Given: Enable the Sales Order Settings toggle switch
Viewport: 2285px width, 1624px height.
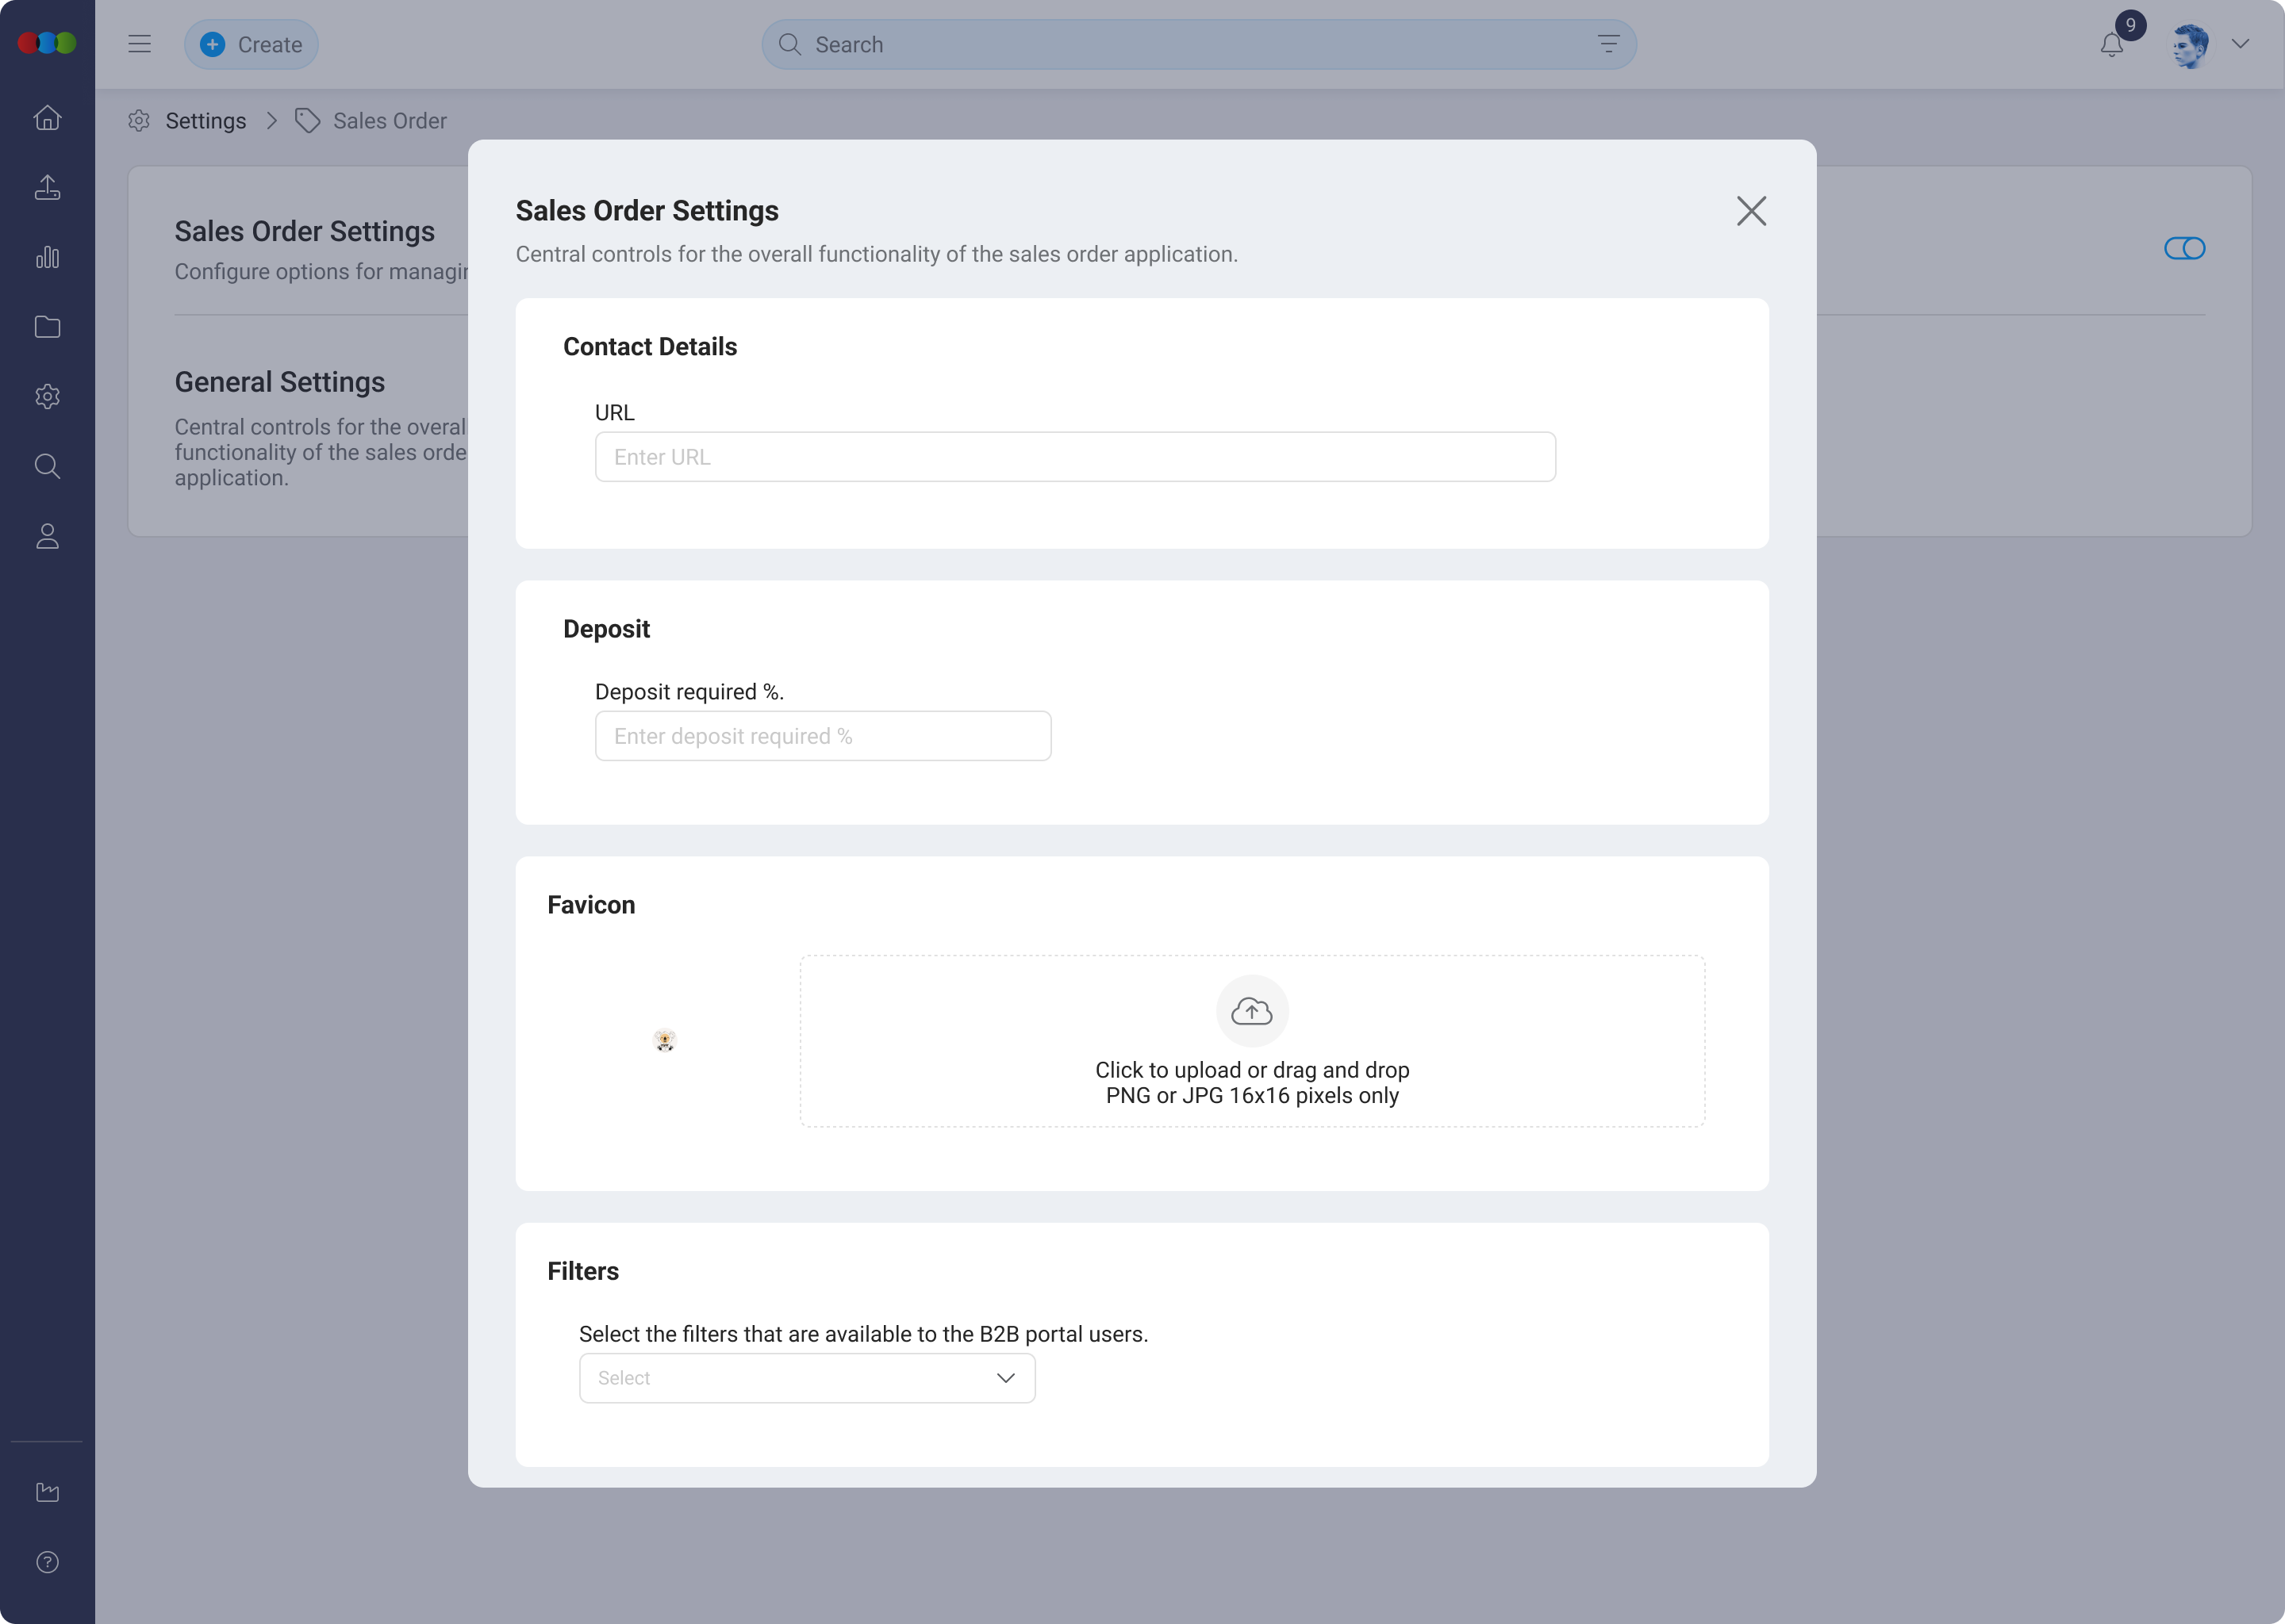Looking at the screenshot, I should coord(2185,248).
